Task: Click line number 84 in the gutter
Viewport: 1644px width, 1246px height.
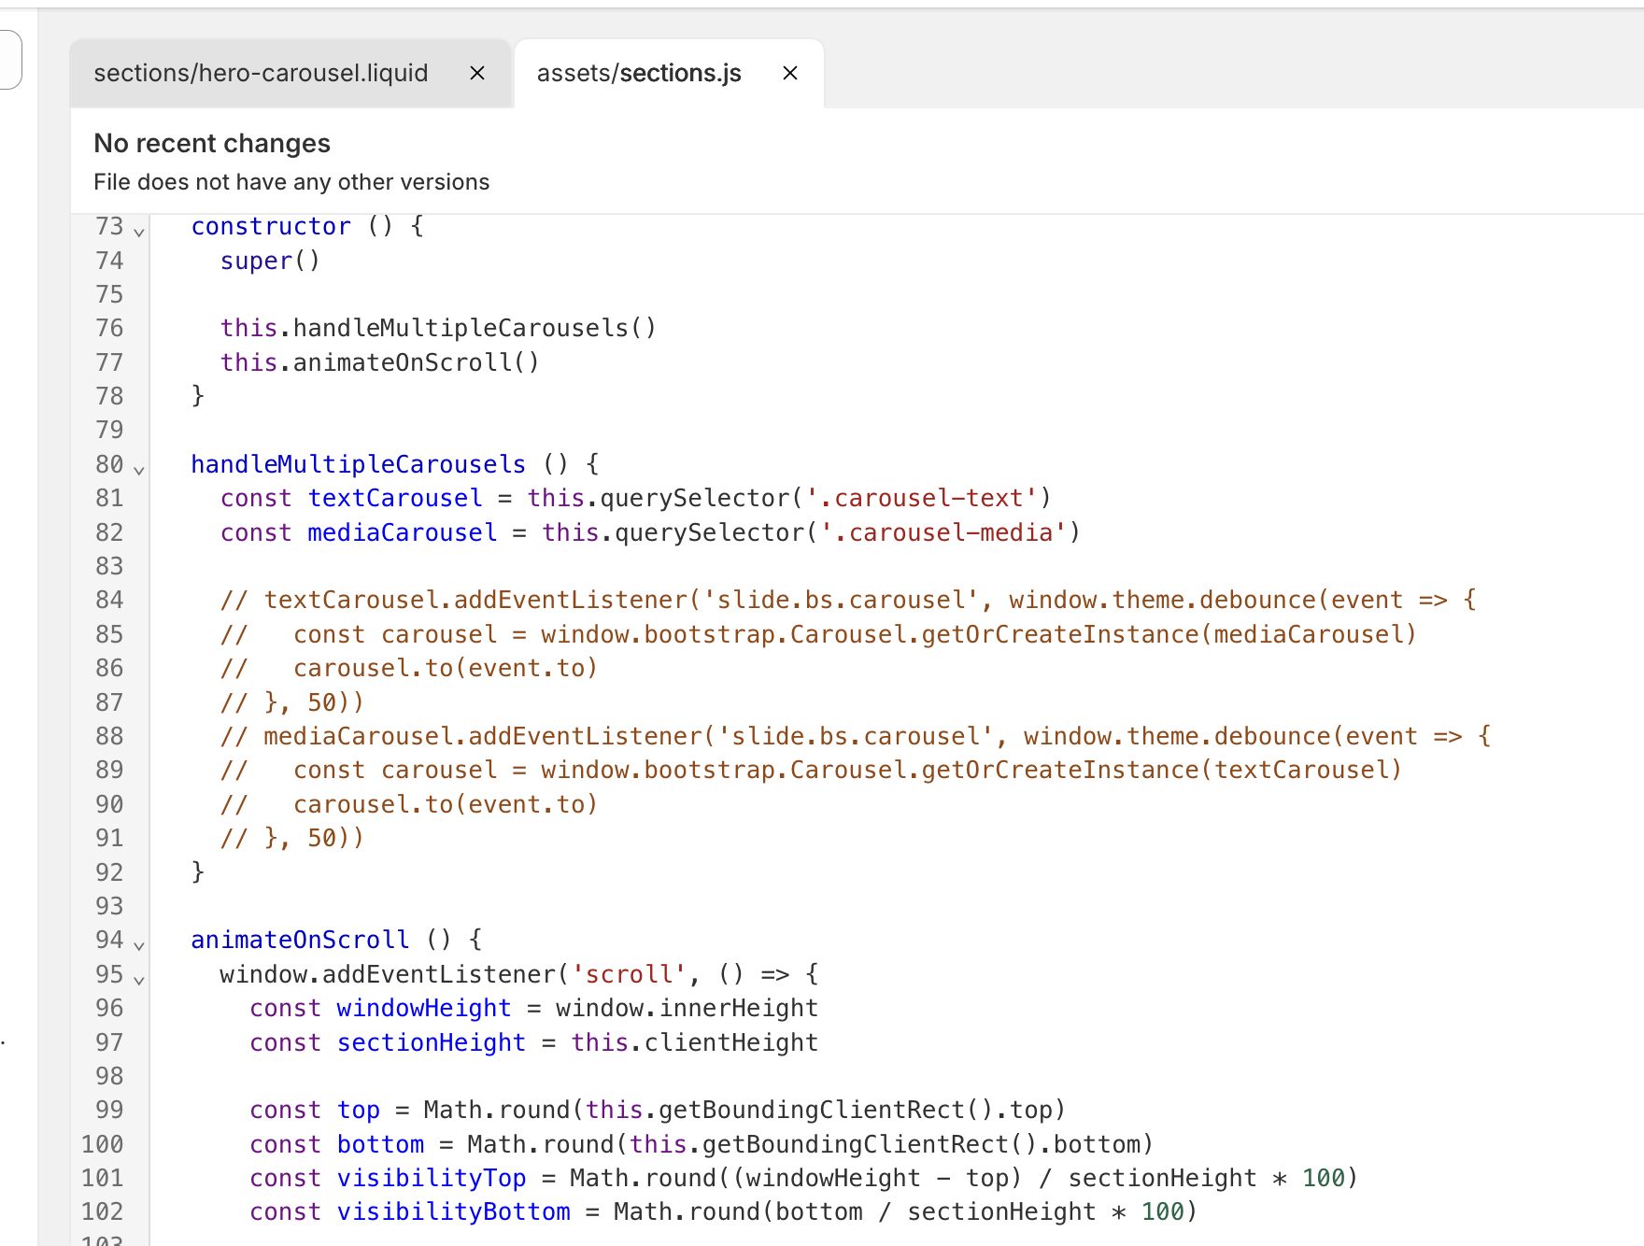Action: click(x=109, y=600)
